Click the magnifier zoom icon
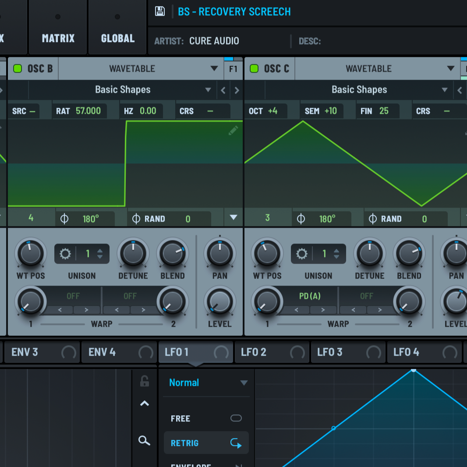 point(144,440)
